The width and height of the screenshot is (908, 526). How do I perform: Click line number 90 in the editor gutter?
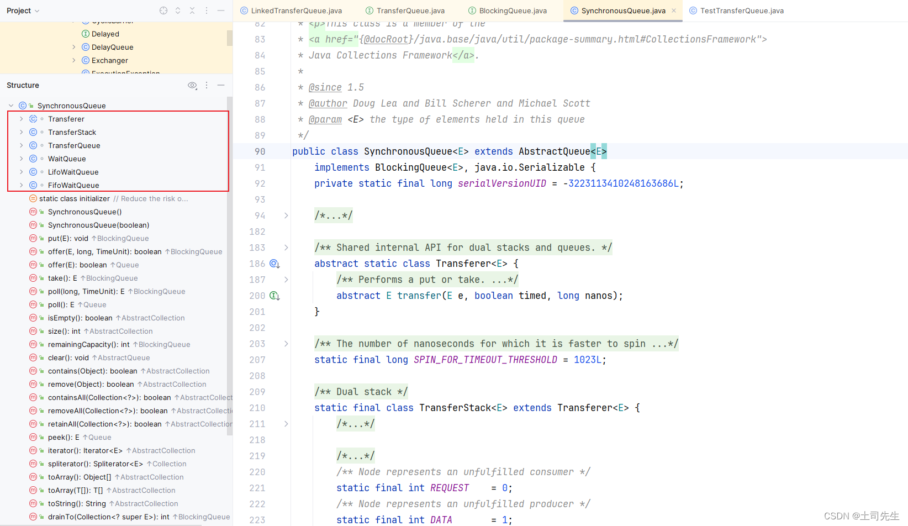click(260, 151)
